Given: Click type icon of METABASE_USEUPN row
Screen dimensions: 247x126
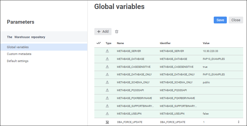Looking at the screenshot, I should tap(107, 113).
